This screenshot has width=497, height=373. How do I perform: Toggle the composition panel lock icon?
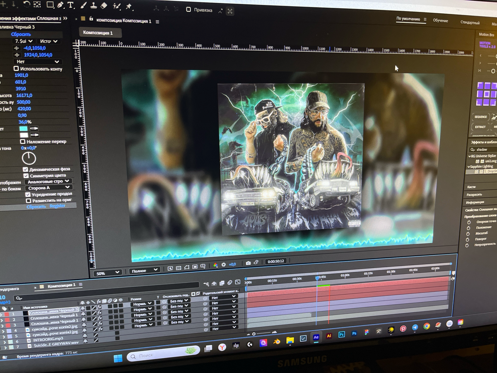click(x=91, y=19)
